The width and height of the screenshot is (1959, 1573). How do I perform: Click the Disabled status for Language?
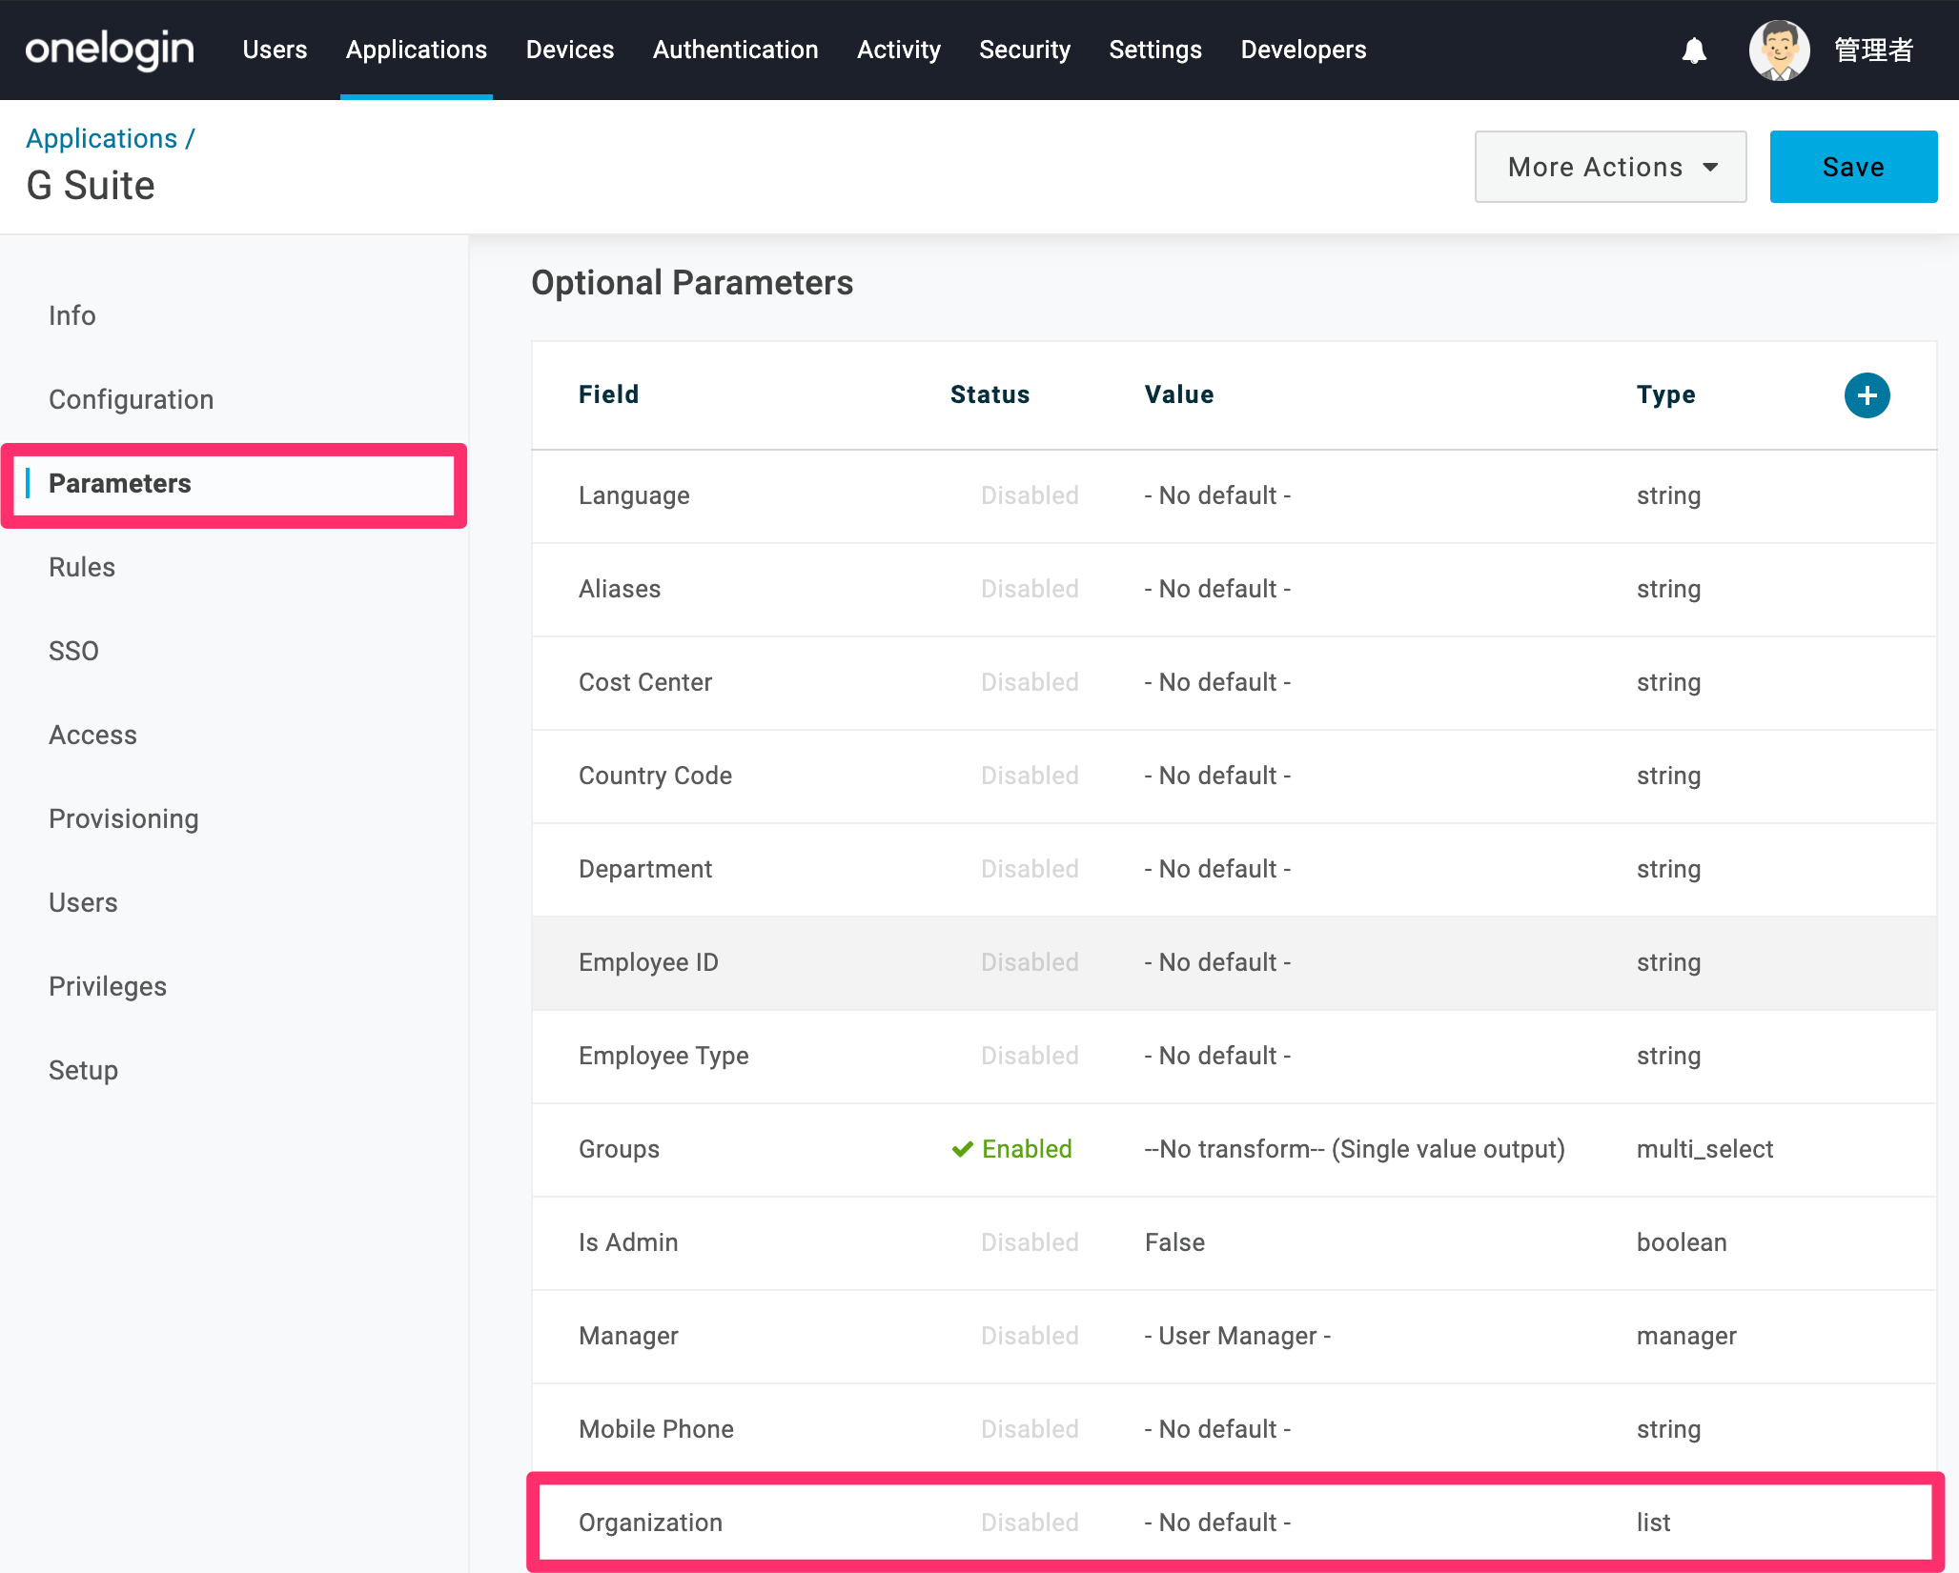click(x=1030, y=495)
